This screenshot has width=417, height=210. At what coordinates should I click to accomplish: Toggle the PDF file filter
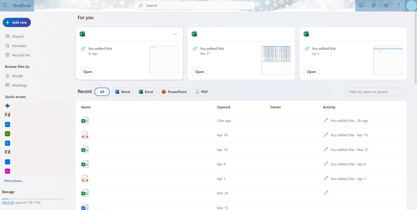point(201,92)
